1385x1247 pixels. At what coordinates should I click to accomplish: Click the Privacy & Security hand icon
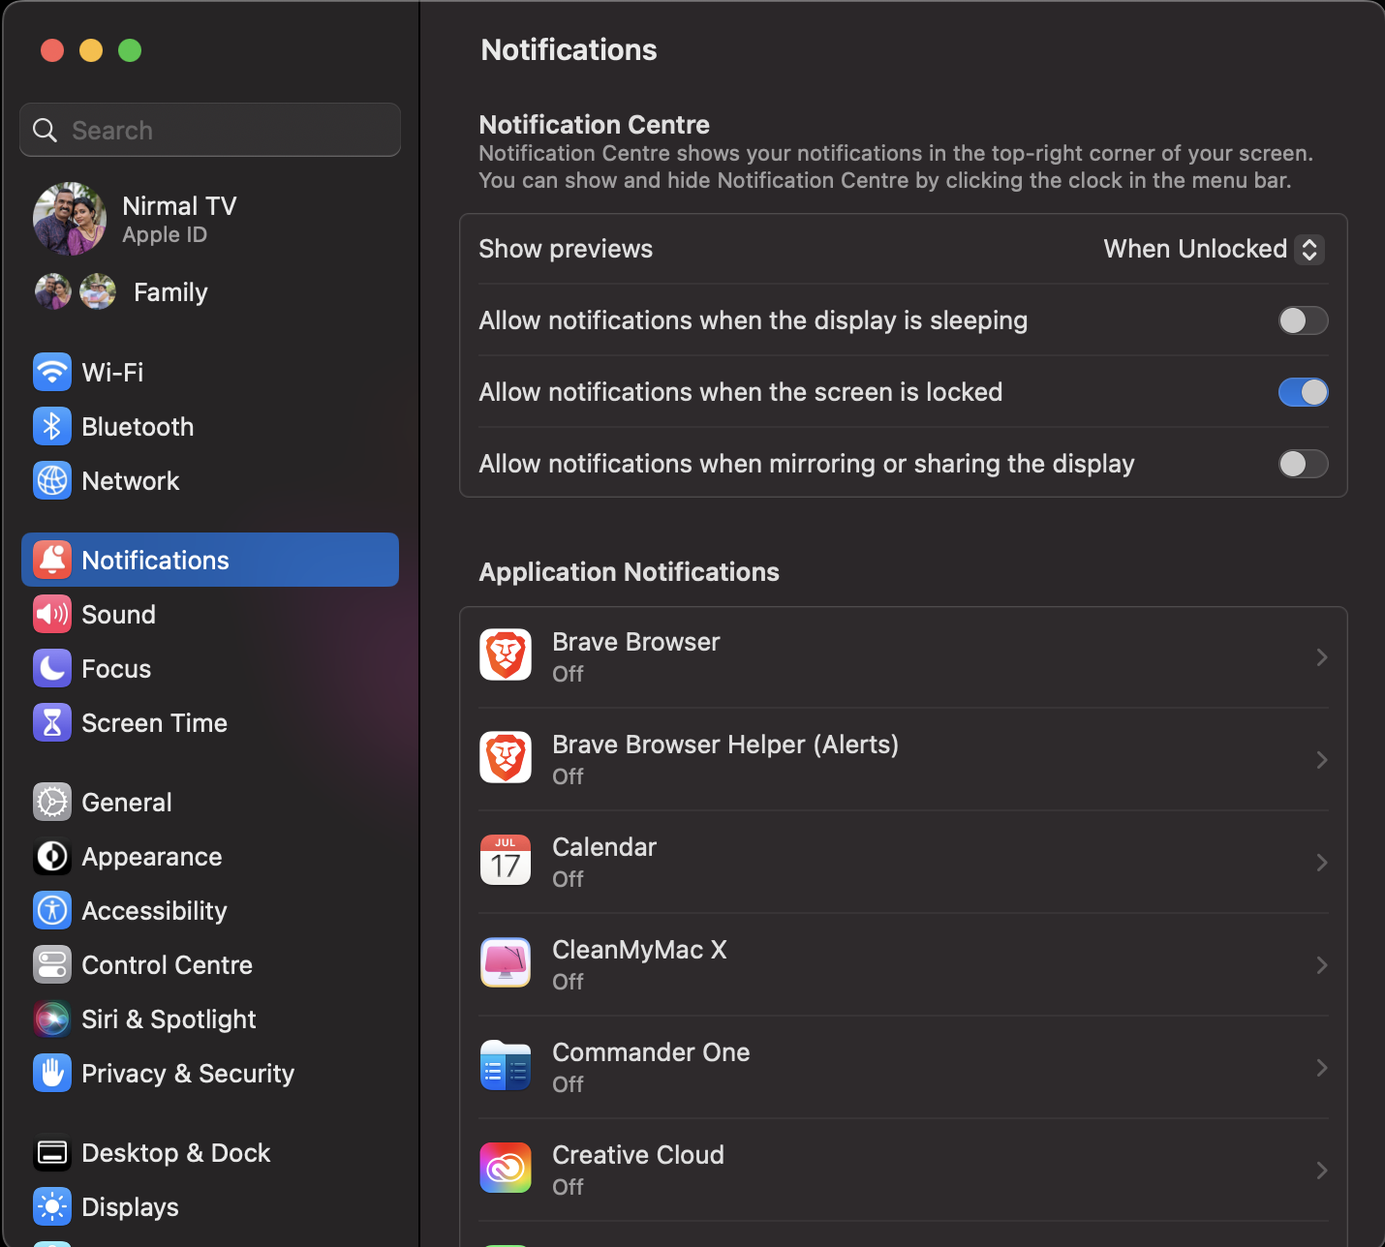click(52, 1073)
